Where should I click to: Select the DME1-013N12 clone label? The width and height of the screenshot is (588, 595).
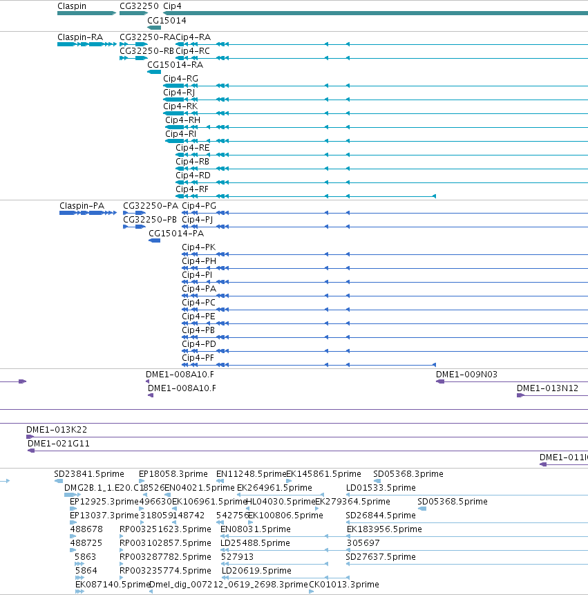click(x=547, y=388)
